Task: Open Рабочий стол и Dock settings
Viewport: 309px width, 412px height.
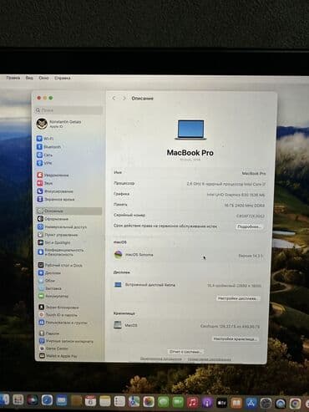Action: coord(60,265)
